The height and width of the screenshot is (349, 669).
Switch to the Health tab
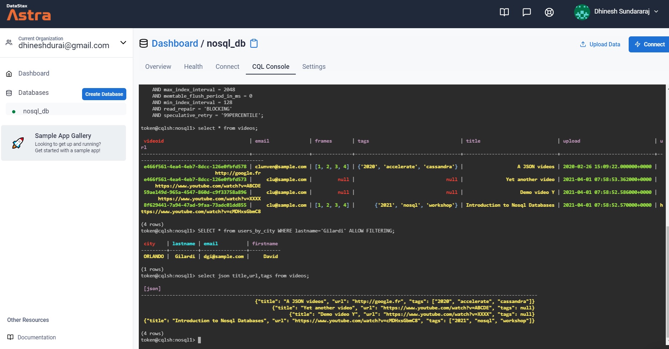click(193, 66)
